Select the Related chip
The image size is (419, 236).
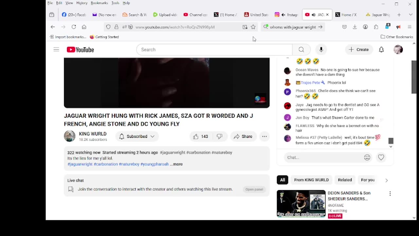tap(345, 180)
